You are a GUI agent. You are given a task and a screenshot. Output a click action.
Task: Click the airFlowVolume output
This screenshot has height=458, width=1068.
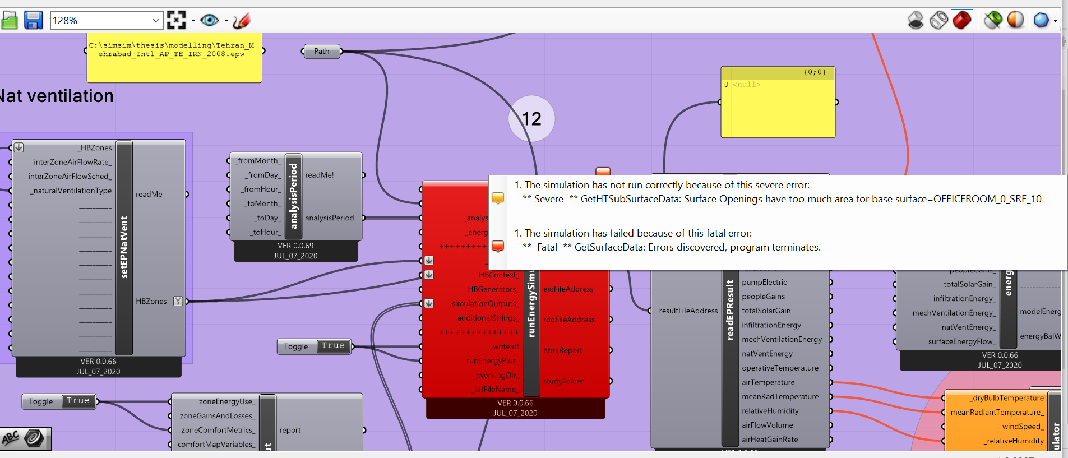pyautogui.click(x=767, y=425)
